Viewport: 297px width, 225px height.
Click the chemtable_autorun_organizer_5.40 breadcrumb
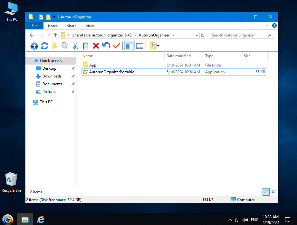(x=102, y=35)
